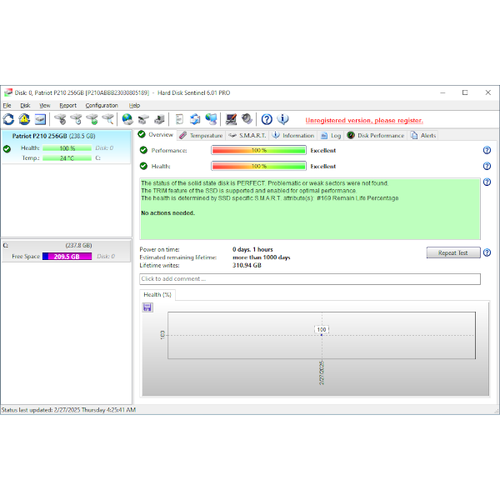Click the 'more than 1000 days' lifetime value
The image size is (500, 500).
[262, 257]
